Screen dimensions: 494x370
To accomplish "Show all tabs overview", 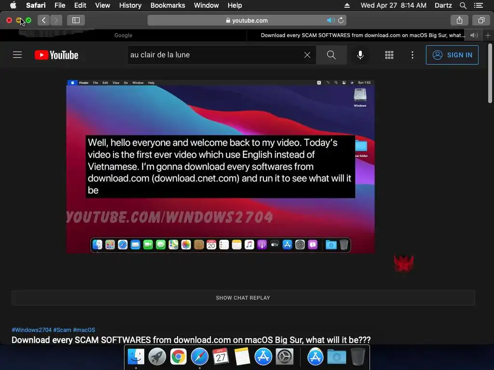I will 481,20.
